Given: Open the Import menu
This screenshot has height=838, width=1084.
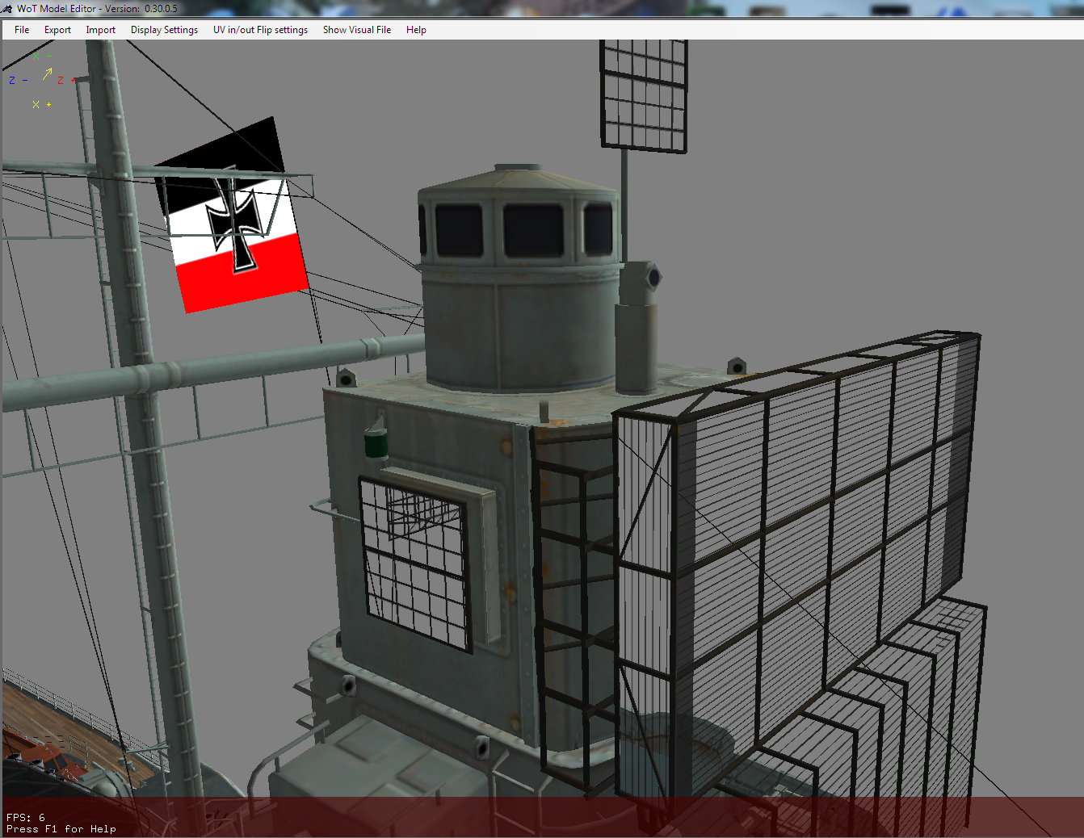Looking at the screenshot, I should pyautogui.click(x=101, y=30).
